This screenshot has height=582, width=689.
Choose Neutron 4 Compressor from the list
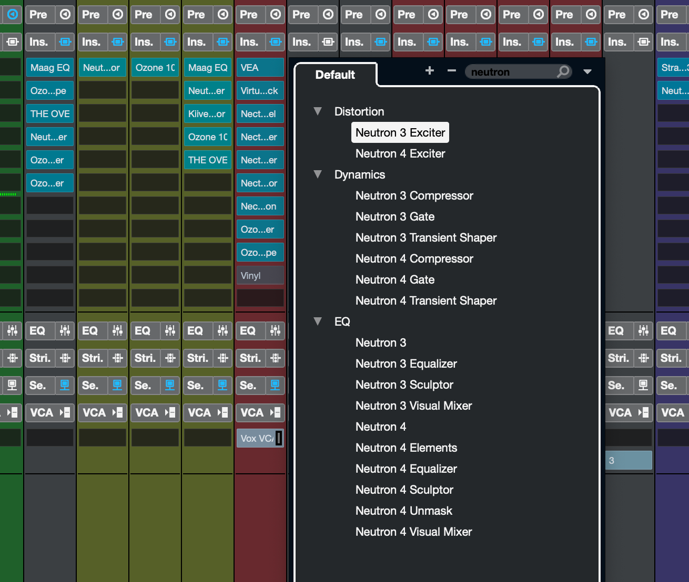414,258
